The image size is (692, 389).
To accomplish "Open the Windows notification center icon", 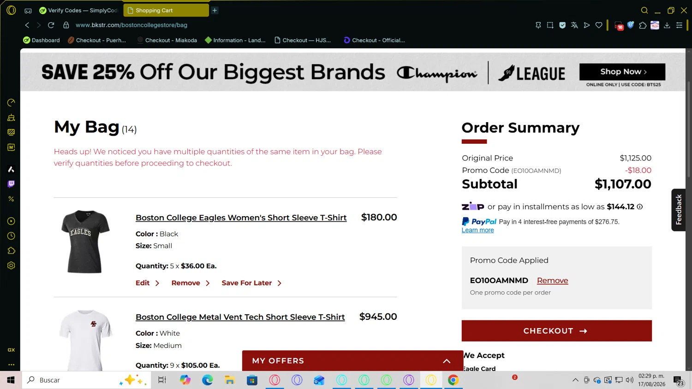I will (678, 380).
